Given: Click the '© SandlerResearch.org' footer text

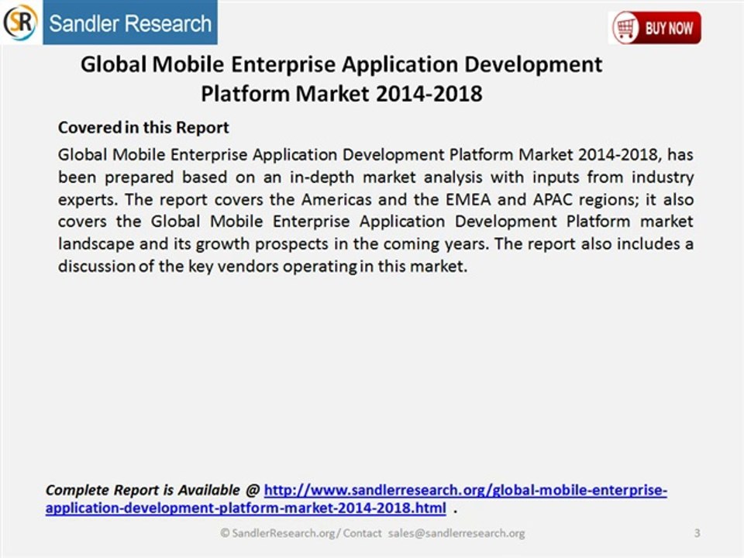Looking at the screenshot, I should [x=277, y=533].
